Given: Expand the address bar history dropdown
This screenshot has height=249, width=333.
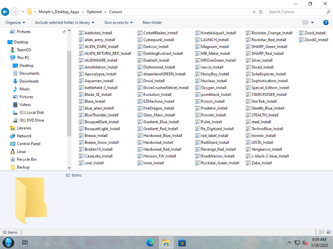Looking at the screenshot, I should click(254, 12).
